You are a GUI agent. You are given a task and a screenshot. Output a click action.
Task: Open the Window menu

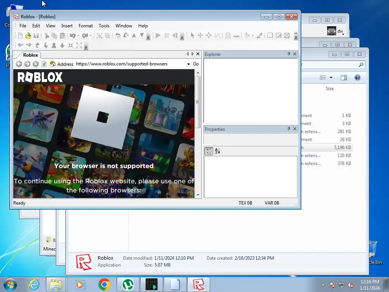coord(124,26)
